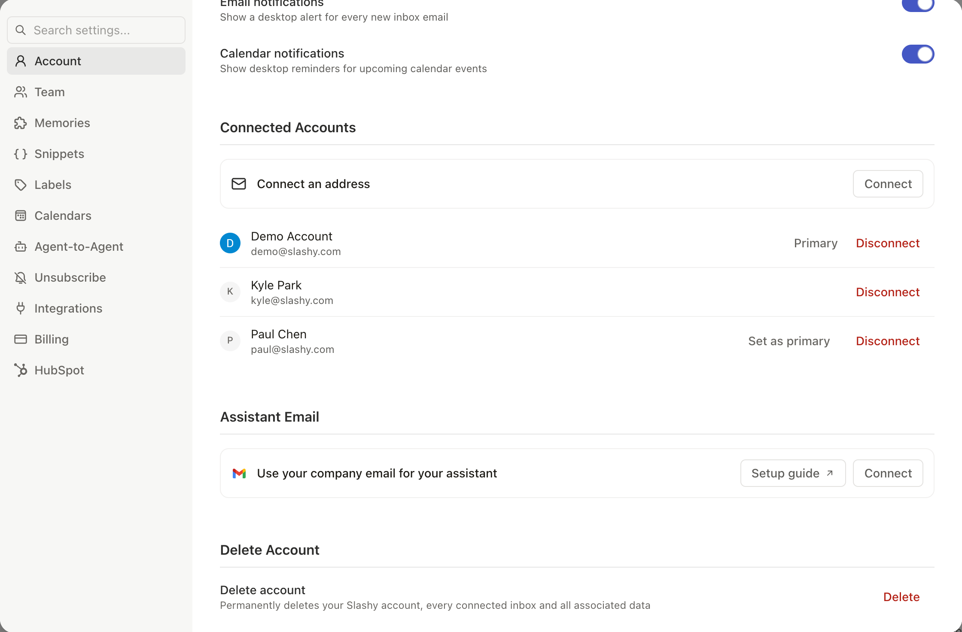Go to Memories settings

tap(96, 123)
